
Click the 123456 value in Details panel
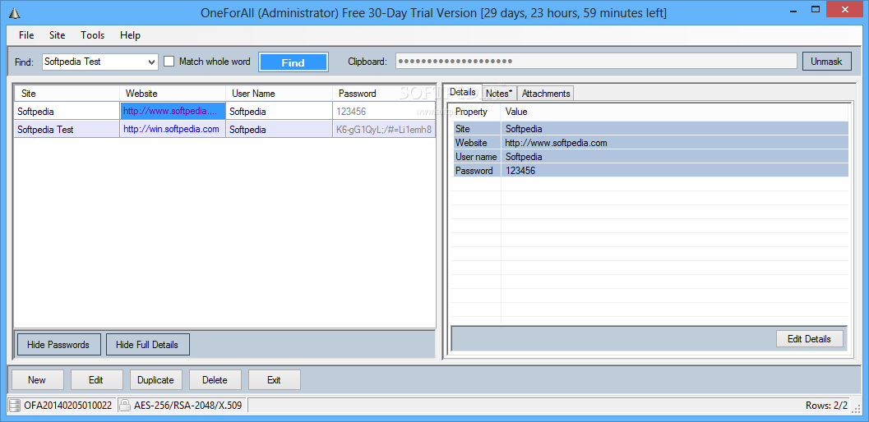click(x=520, y=171)
